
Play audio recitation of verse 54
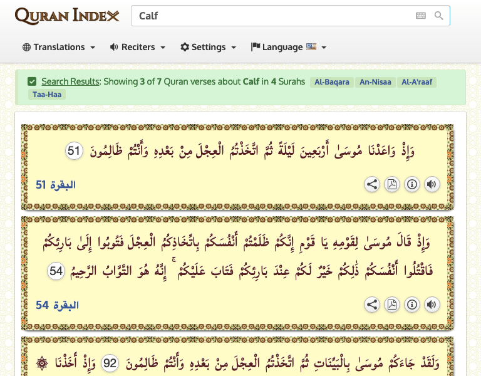pyautogui.click(x=432, y=305)
